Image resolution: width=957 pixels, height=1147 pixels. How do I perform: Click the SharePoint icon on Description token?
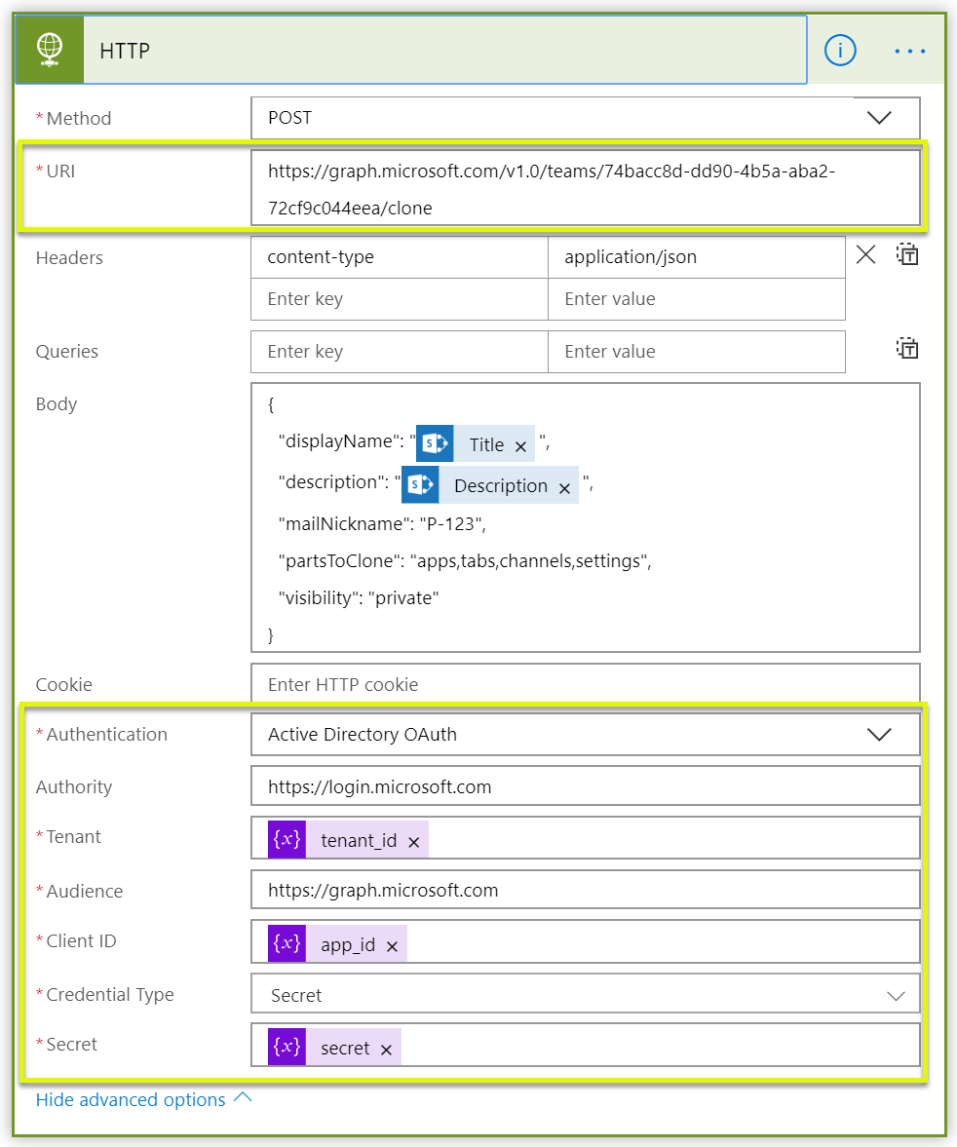tap(420, 484)
